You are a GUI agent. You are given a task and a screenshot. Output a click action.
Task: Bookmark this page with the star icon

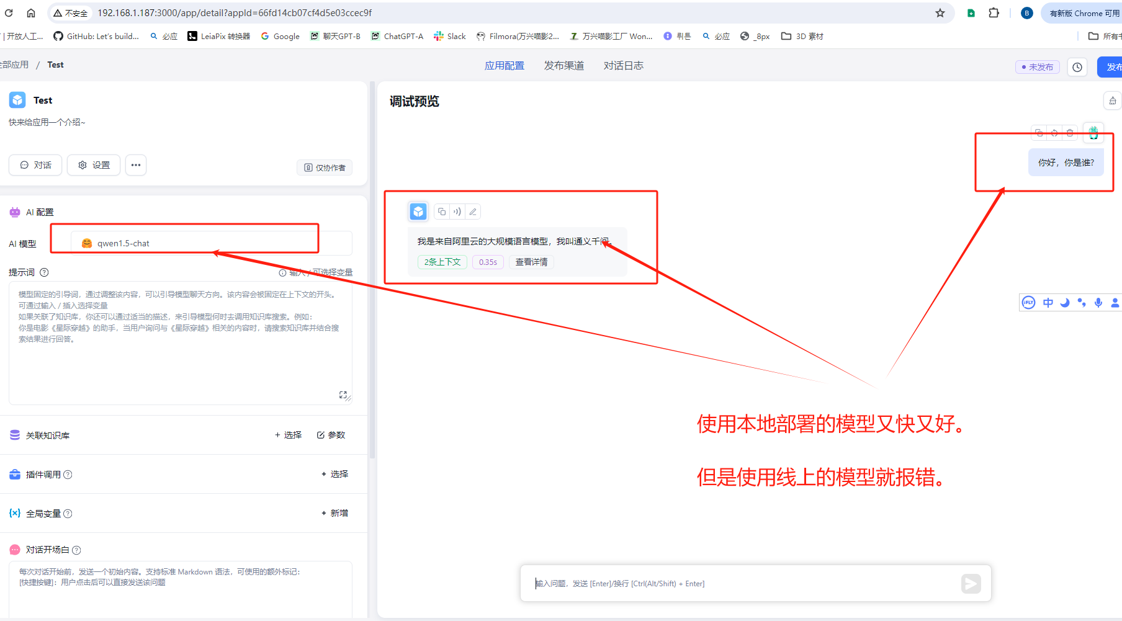point(940,13)
